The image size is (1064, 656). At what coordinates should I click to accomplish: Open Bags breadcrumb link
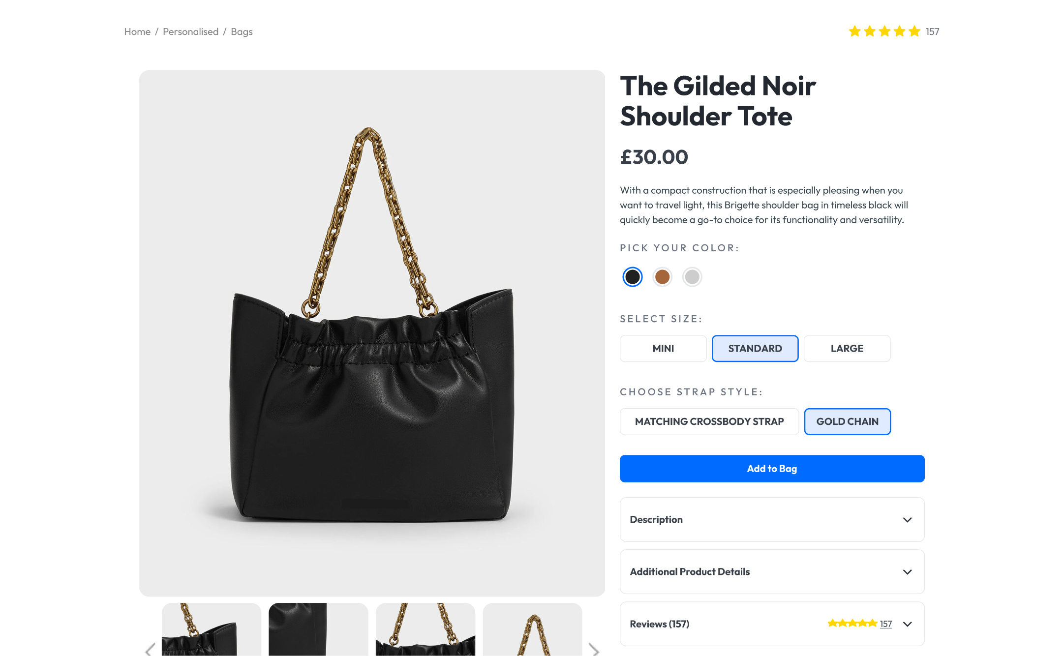[242, 32]
